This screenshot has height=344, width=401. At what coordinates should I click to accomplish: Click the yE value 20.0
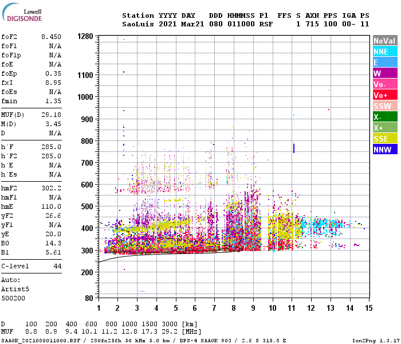53,234
